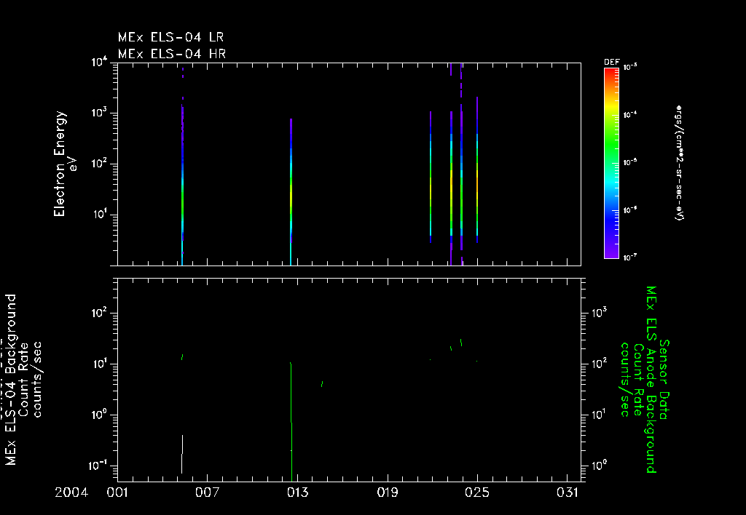
Task: Click the 'Sensor Data' green label
Action: point(664,379)
